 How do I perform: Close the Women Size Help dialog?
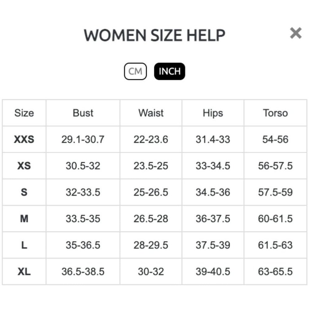click(x=295, y=33)
